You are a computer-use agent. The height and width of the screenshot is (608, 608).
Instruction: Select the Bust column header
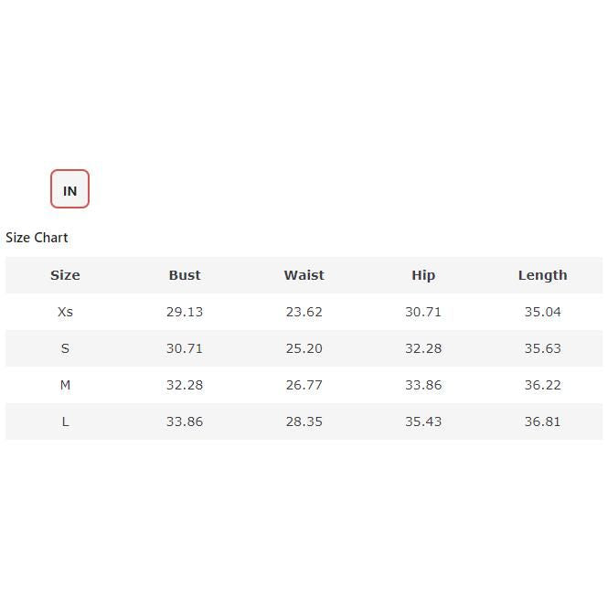point(185,275)
